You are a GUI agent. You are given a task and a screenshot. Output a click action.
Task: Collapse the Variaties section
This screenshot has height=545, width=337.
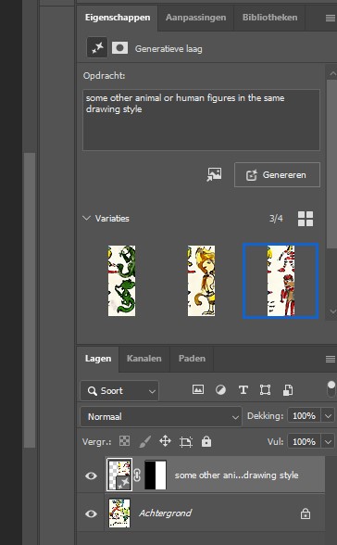point(86,219)
